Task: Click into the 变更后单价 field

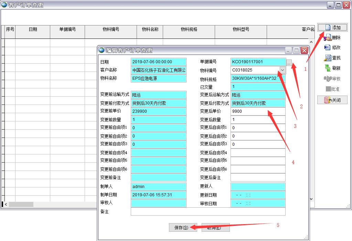Action: coord(258,111)
